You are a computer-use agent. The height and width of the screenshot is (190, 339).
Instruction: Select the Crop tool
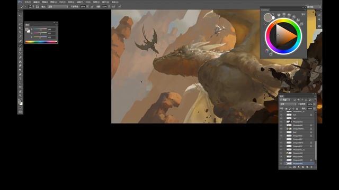20,32
